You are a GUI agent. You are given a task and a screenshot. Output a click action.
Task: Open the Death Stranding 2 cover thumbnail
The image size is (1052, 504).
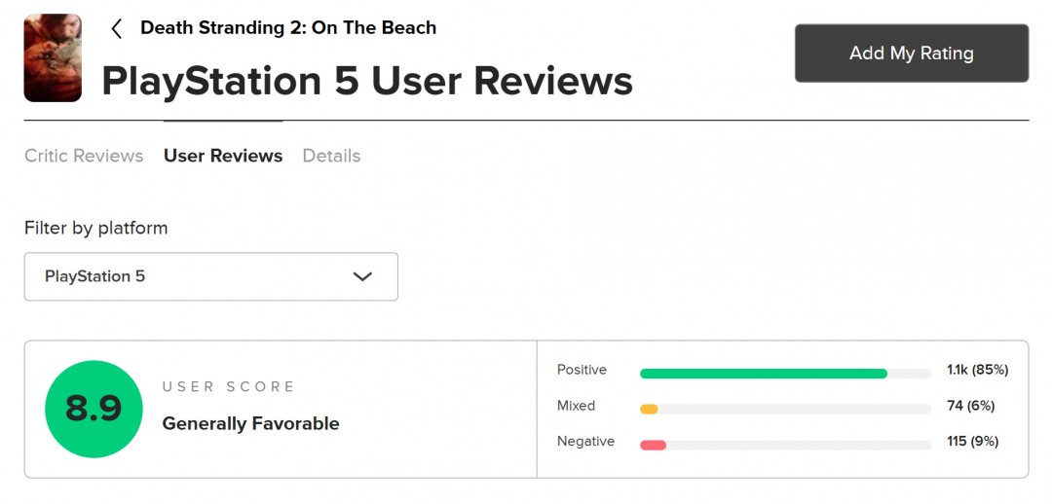point(53,57)
